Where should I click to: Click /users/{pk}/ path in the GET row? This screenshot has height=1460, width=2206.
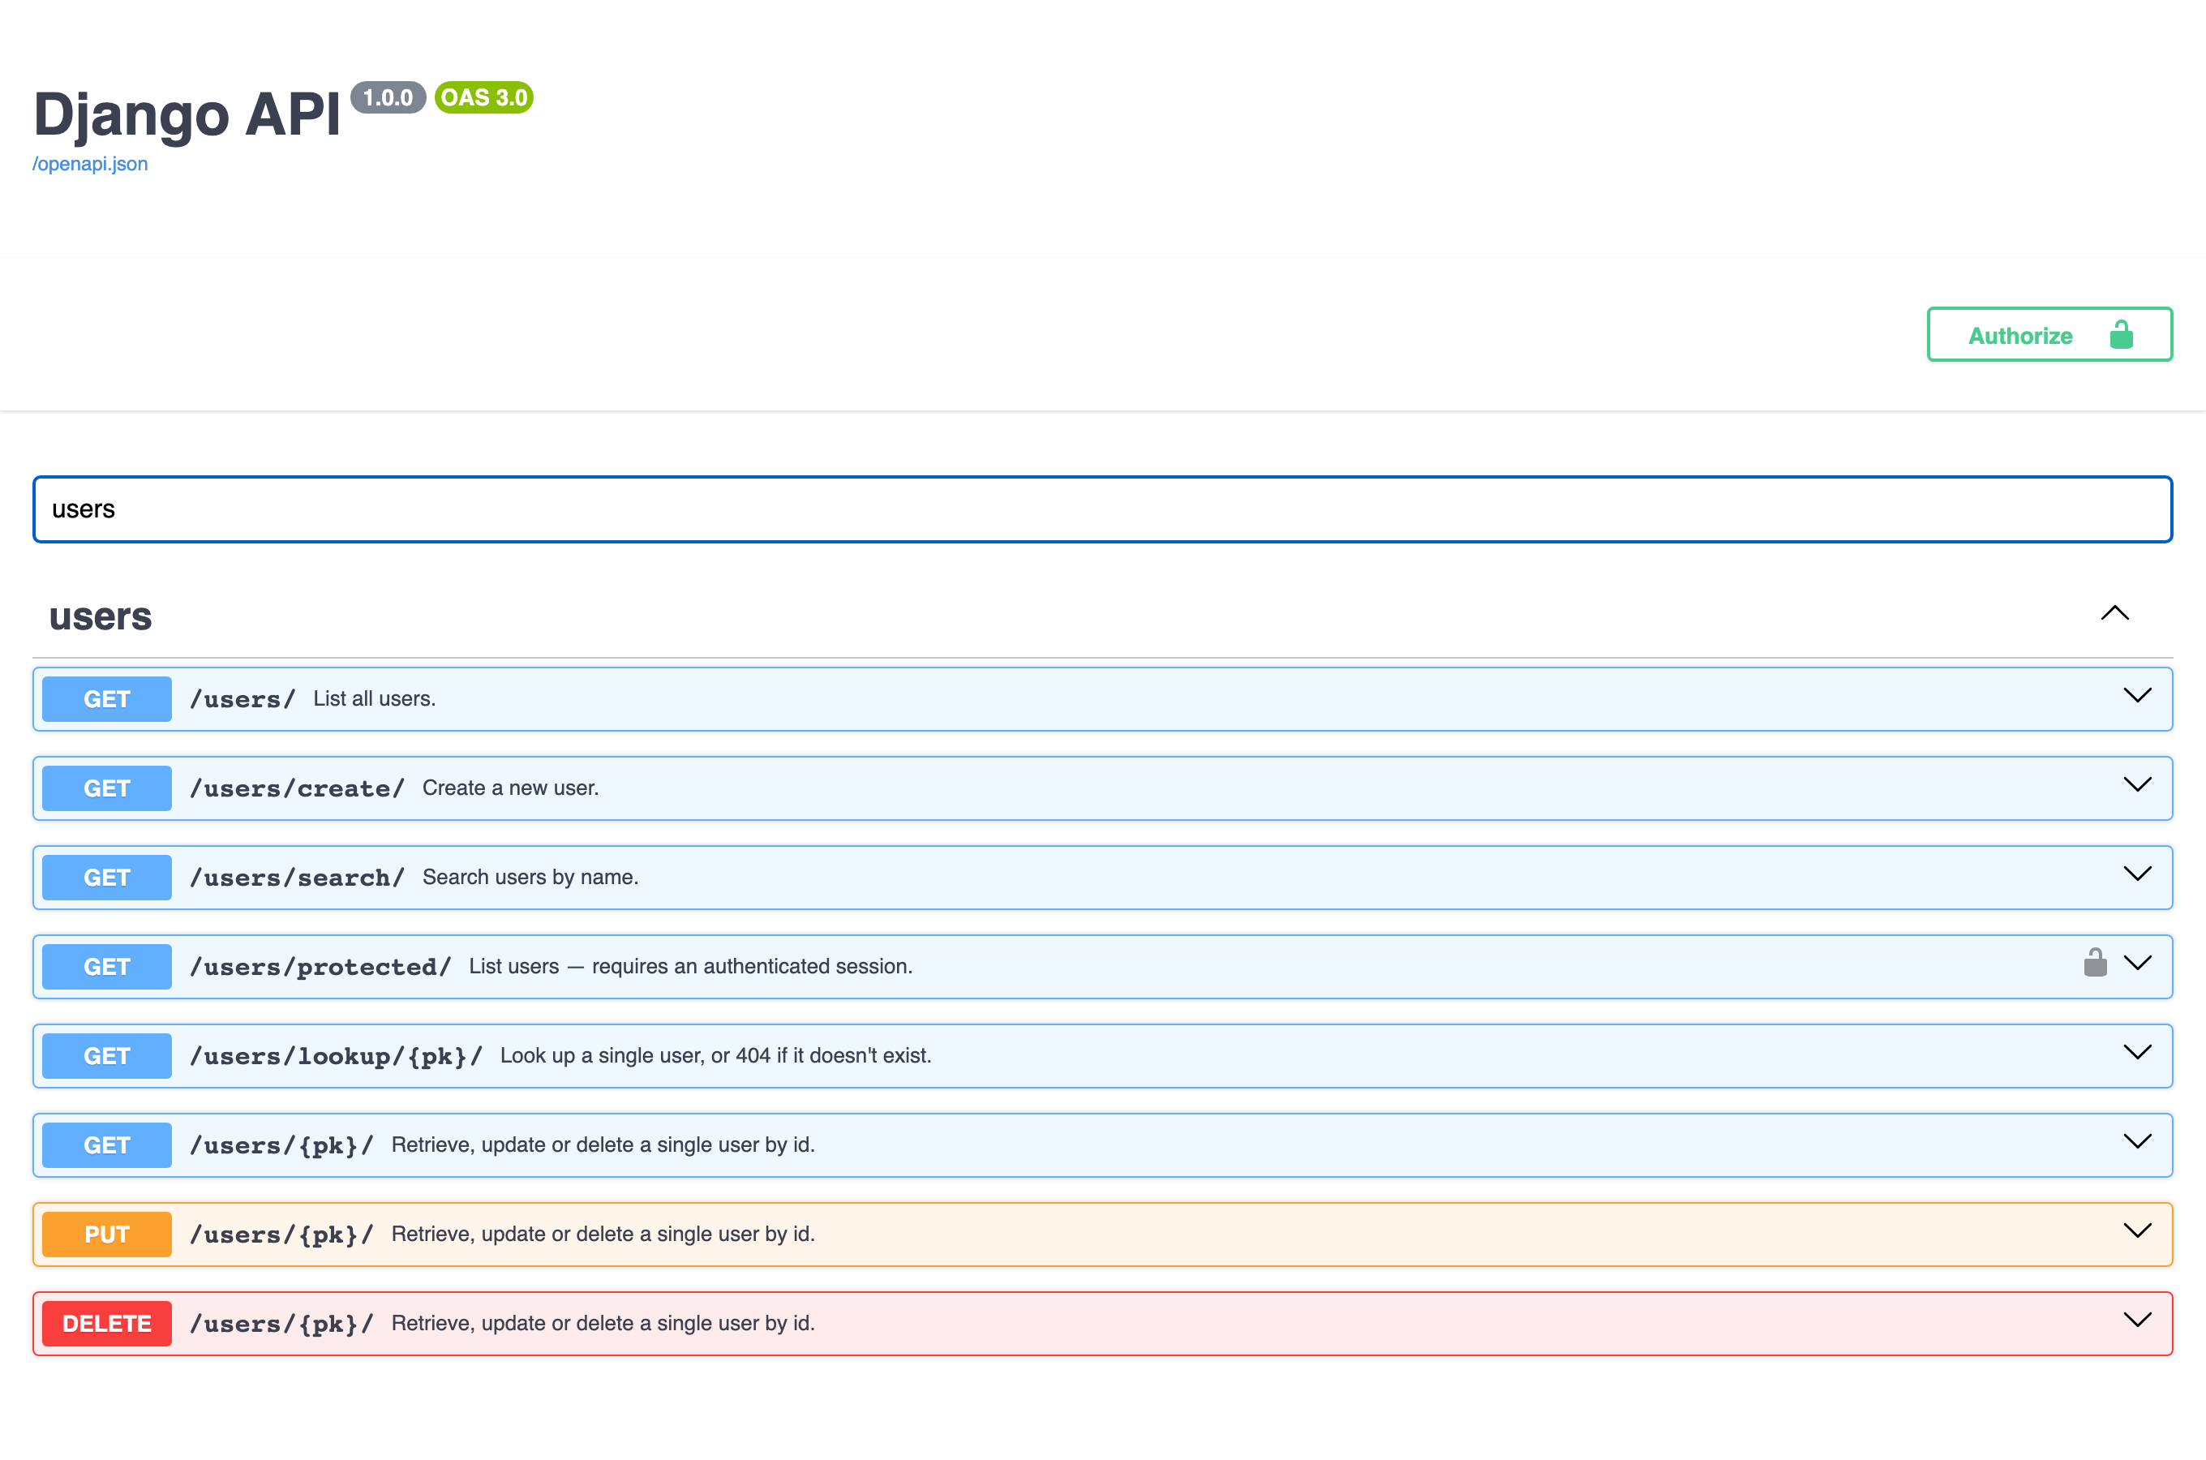(x=282, y=1146)
